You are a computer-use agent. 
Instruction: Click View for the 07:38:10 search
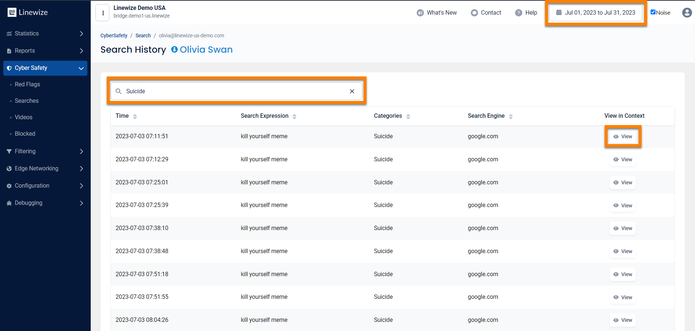(x=623, y=228)
